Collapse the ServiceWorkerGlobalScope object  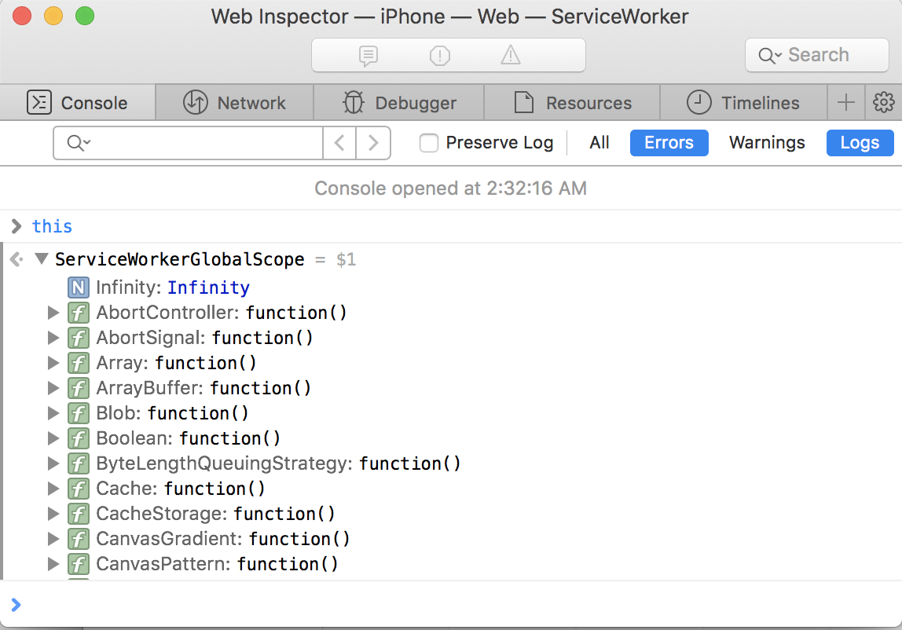tap(42, 259)
